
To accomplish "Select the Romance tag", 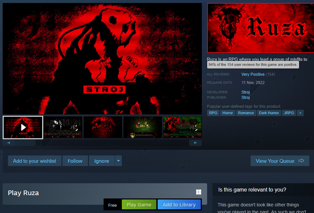I will click(246, 113).
